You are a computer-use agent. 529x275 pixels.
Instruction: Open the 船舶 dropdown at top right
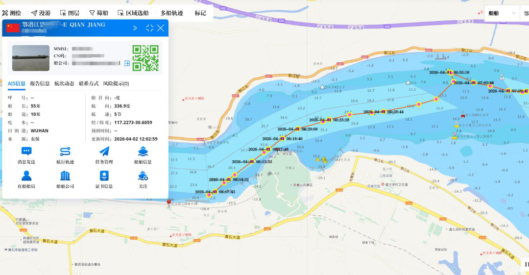coord(501,13)
